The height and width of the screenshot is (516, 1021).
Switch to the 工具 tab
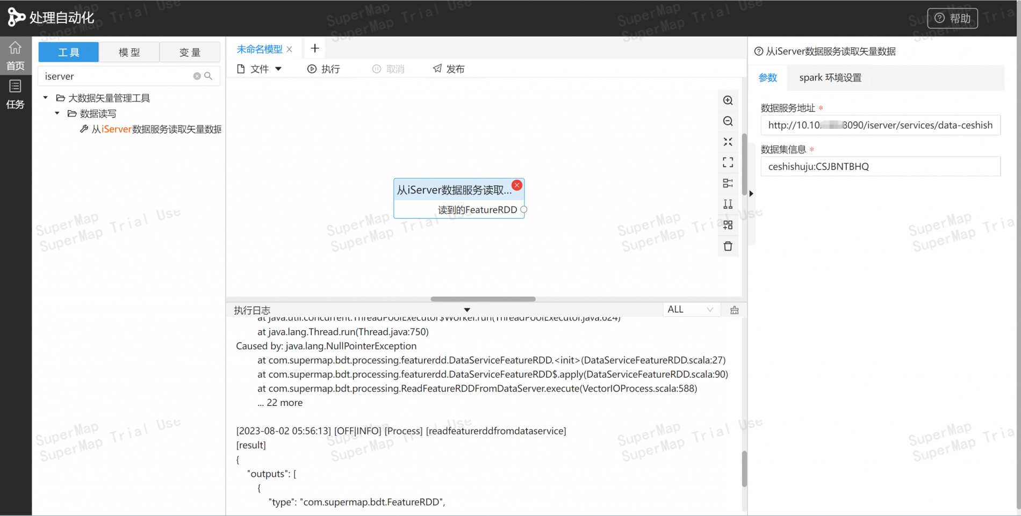[69, 52]
